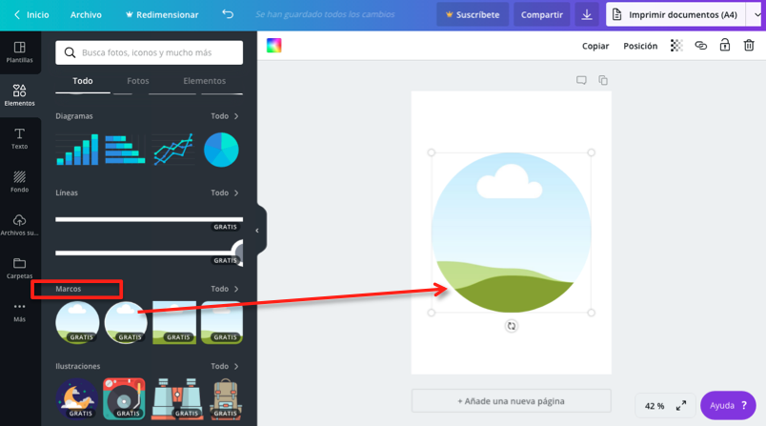This screenshot has height=426, width=766.
Task: Expand all Marcos via Todo
Action: coord(225,289)
